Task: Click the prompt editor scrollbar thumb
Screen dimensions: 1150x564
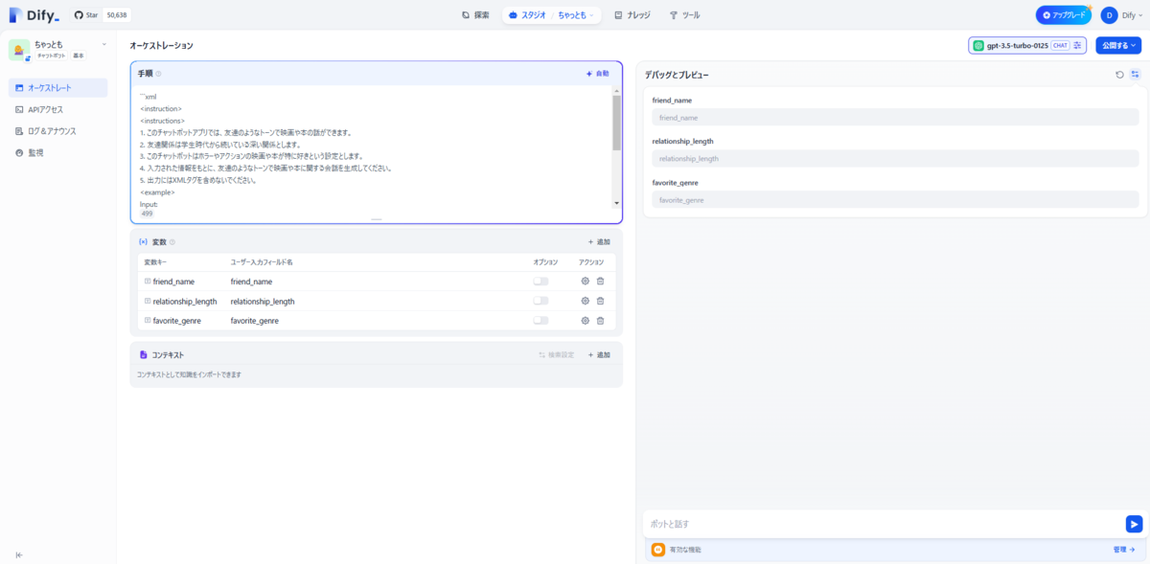Action: click(x=616, y=123)
